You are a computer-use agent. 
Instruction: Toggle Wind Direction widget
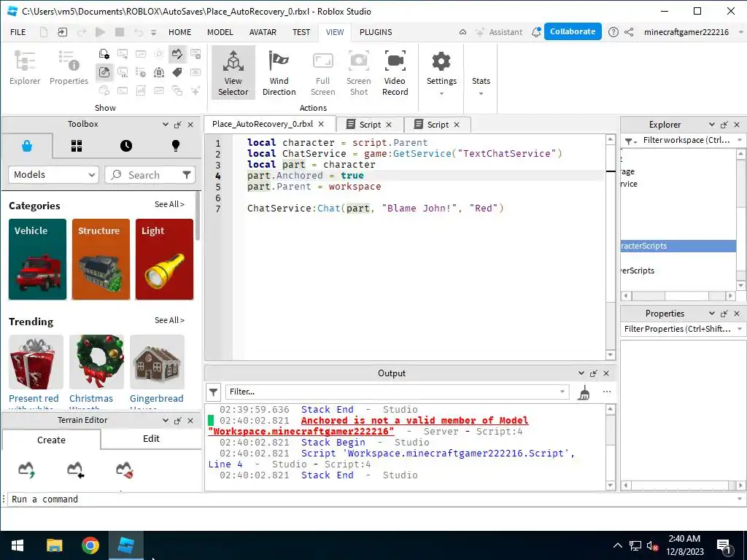point(279,73)
